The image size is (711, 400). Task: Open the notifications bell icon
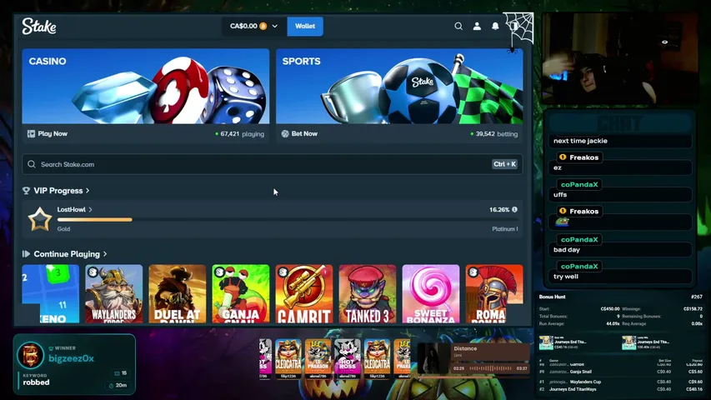(x=495, y=27)
